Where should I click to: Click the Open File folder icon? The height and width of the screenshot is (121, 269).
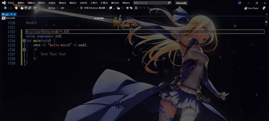coord(22,8)
